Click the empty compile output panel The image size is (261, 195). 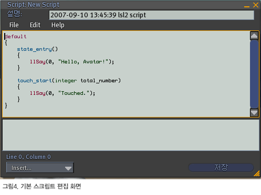click(x=131, y=135)
